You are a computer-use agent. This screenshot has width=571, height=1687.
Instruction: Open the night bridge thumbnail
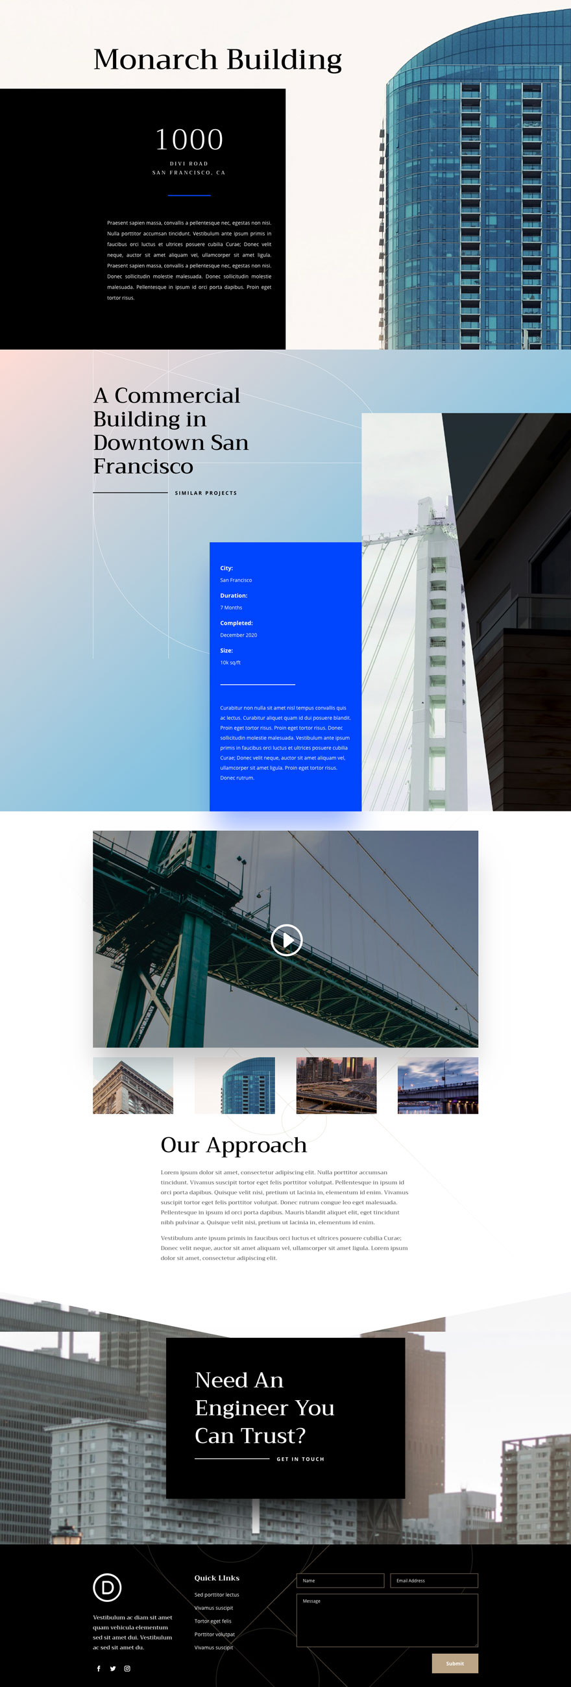[x=438, y=1085]
